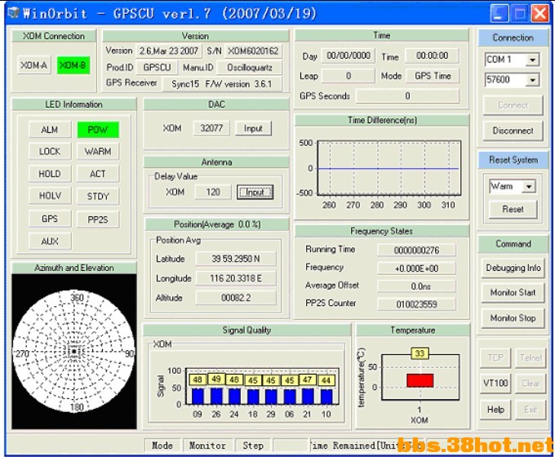Click the DAC XOM value 32077
This screenshot has width=555, height=457.
(x=211, y=128)
